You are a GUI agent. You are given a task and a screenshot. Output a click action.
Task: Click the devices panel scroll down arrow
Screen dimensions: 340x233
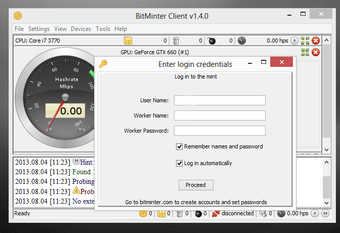click(326, 150)
